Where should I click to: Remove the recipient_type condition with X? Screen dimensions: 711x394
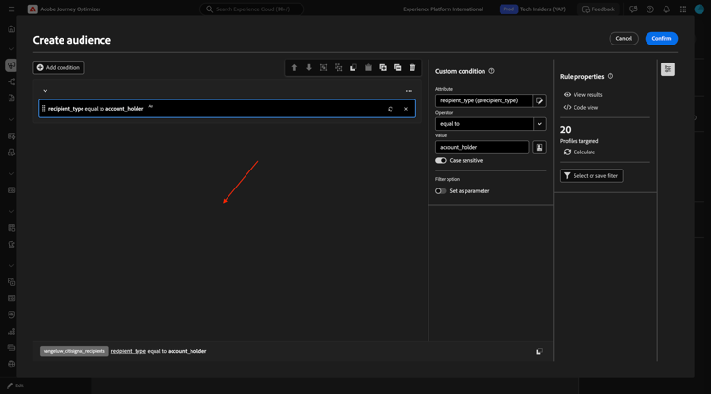click(x=406, y=109)
